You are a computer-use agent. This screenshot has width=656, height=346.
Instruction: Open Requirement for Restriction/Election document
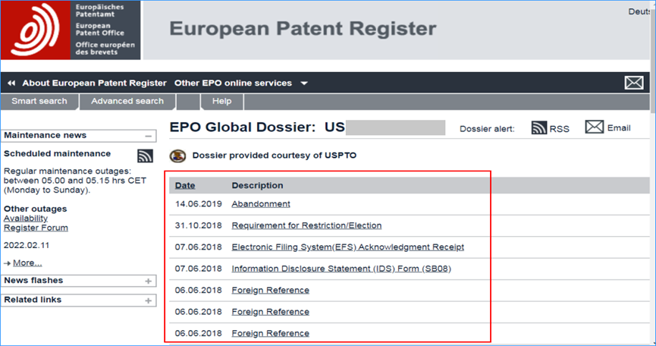click(306, 225)
